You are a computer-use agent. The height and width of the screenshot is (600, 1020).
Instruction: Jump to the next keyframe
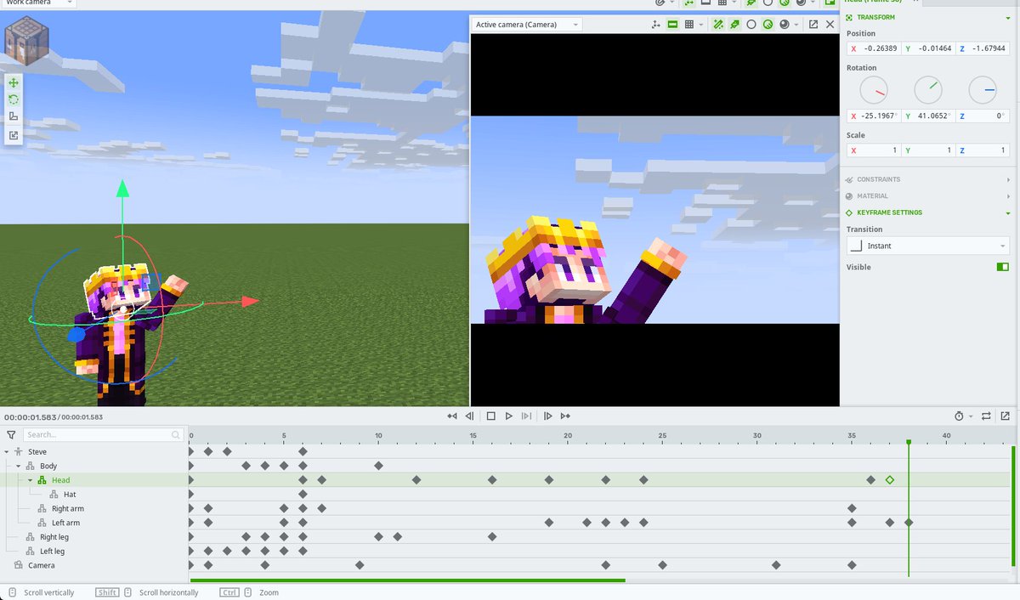[x=565, y=416]
